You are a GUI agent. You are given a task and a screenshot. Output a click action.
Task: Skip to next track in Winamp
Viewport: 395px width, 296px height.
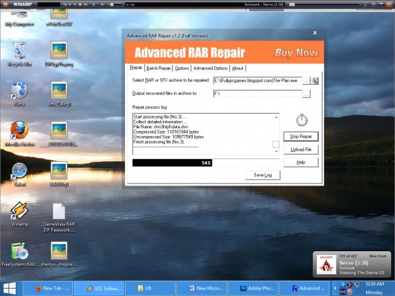86,5
